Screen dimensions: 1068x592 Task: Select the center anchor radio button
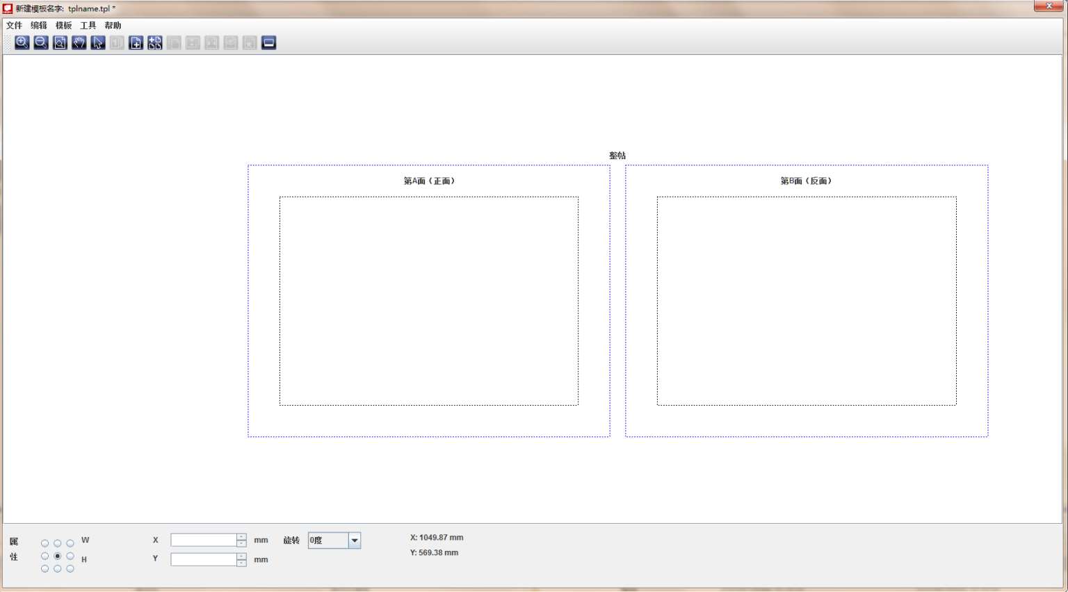pyautogui.click(x=58, y=556)
